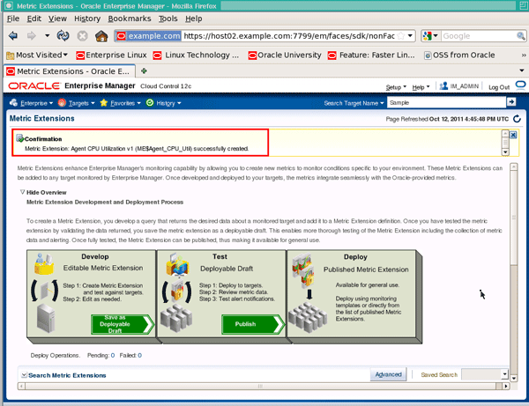The height and width of the screenshot is (406, 529).
Task: Click the Advanced search button
Action: point(388,374)
